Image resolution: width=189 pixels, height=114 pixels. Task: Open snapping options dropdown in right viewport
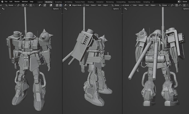[180, 5]
